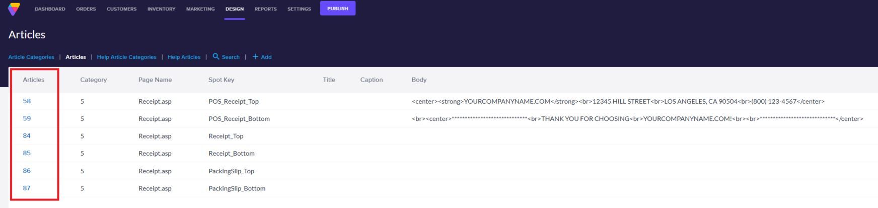The height and width of the screenshot is (208, 878).
Task: Click the plus Add icon
Action: point(255,56)
